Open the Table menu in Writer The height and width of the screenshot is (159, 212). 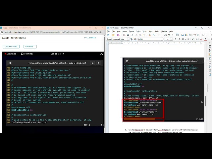click(x=144, y=31)
